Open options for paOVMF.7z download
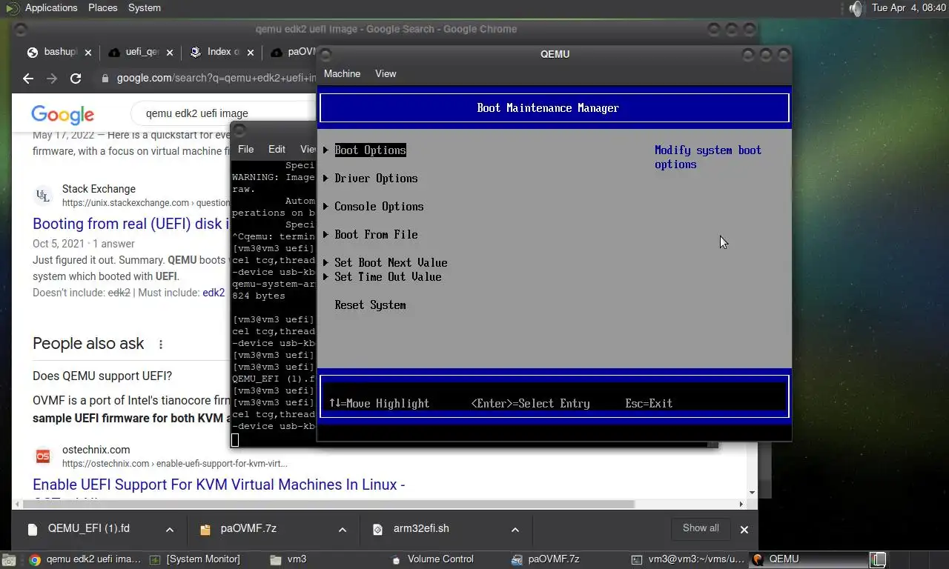 point(343,530)
